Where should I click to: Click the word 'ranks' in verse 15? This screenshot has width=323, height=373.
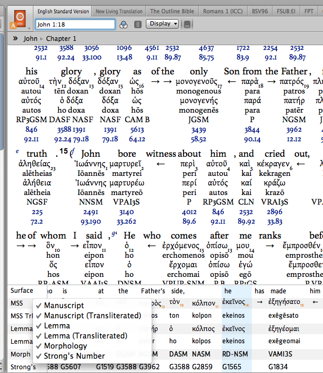270,236
